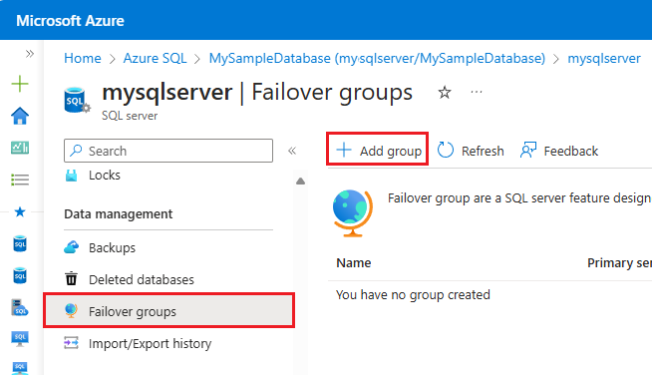The width and height of the screenshot is (652, 375).
Task: Click Home in the breadcrumb
Action: [83, 58]
